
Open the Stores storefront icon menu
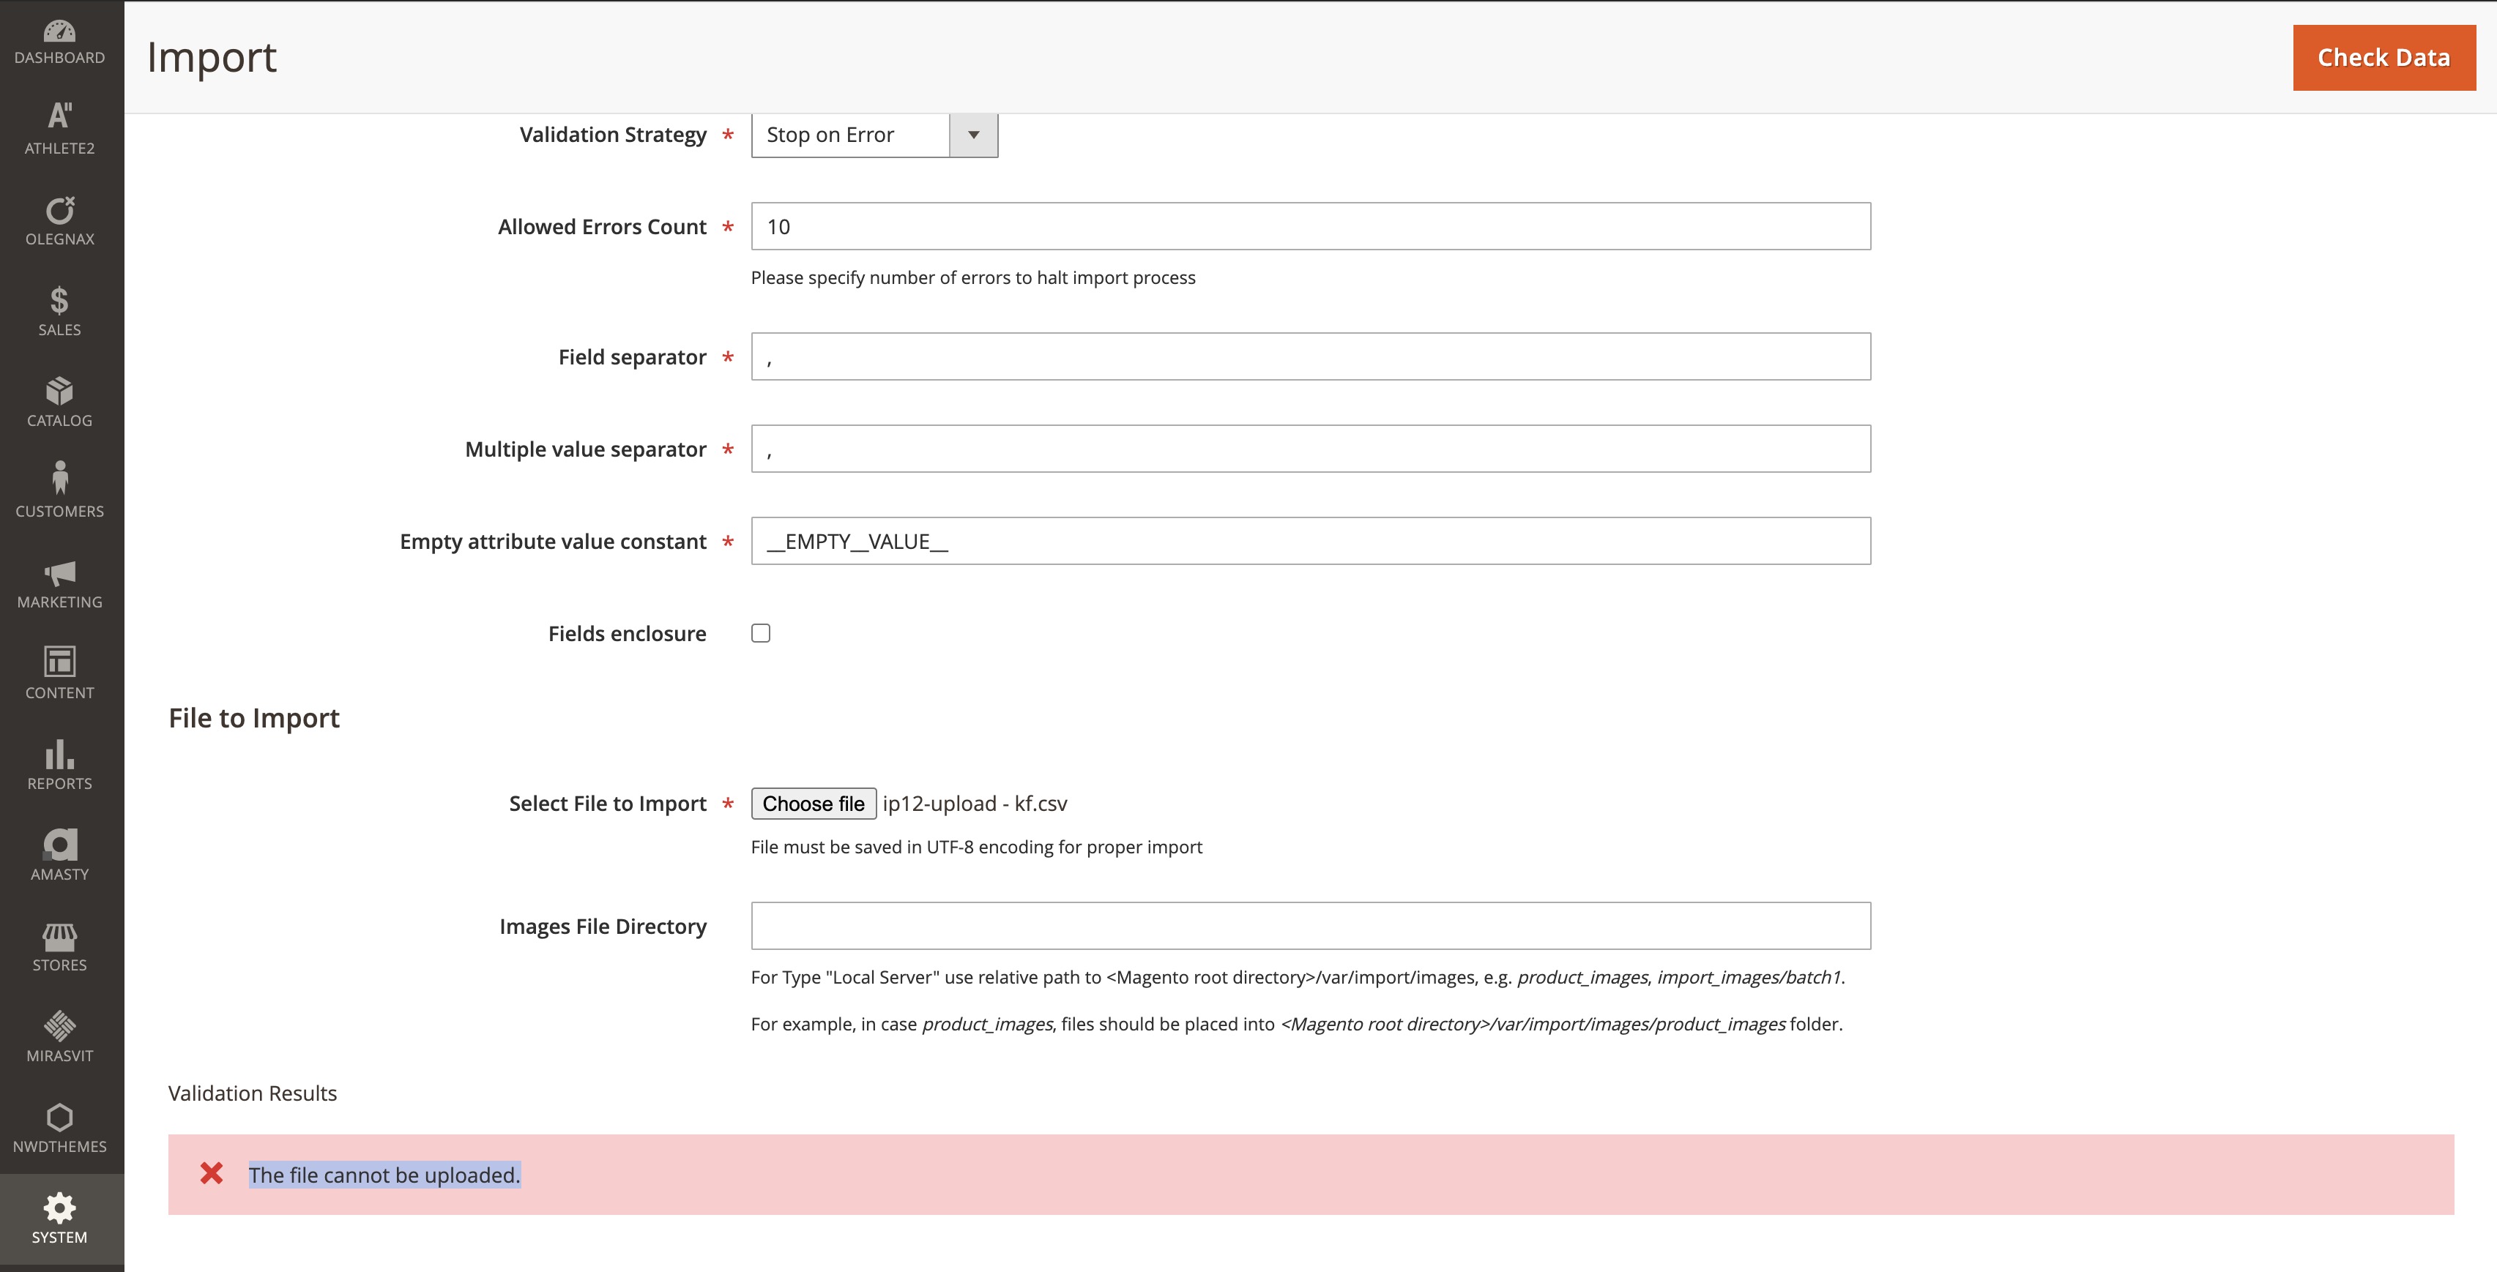[x=59, y=948]
